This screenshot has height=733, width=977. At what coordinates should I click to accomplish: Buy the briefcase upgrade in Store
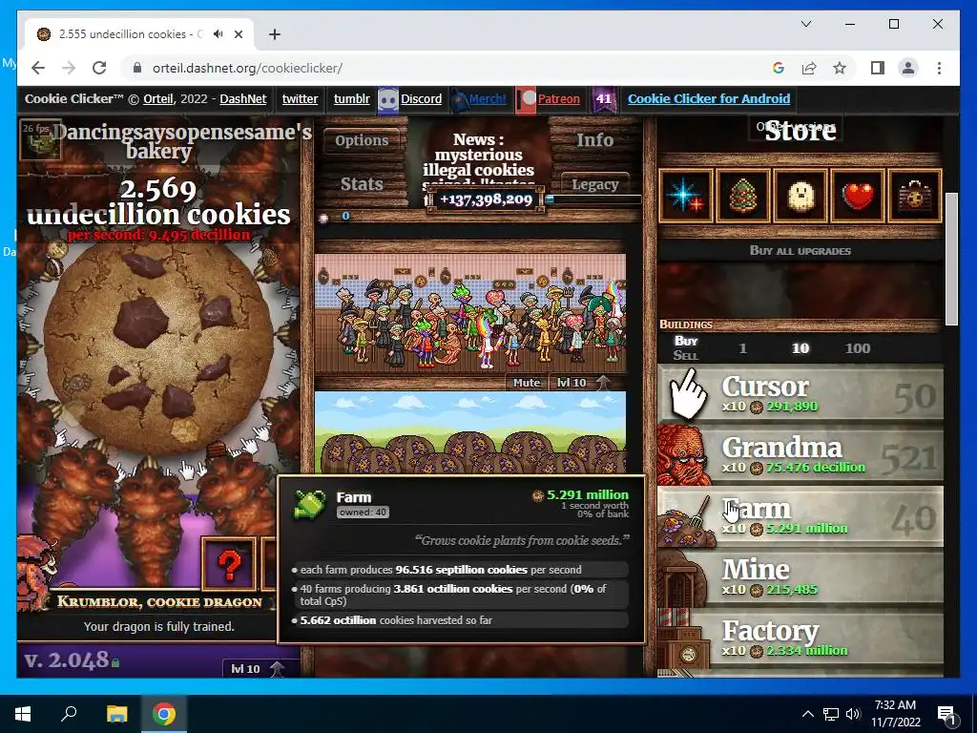tap(915, 196)
